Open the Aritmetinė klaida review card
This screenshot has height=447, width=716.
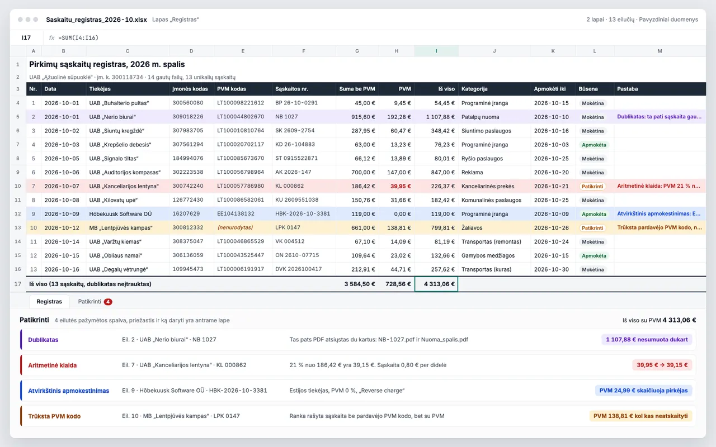358,365
